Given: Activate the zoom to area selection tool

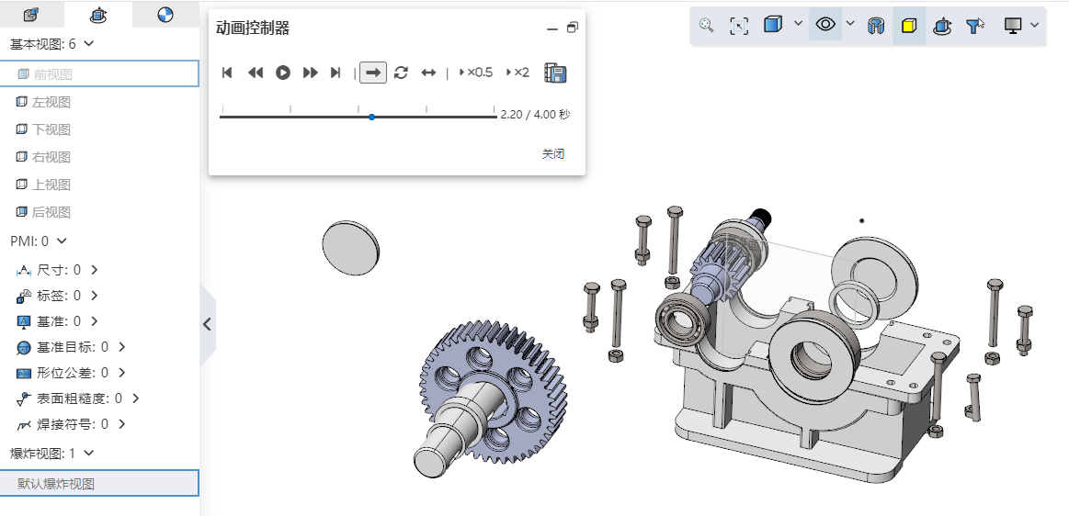Looking at the screenshot, I should pyautogui.click(x=739, y=26).
